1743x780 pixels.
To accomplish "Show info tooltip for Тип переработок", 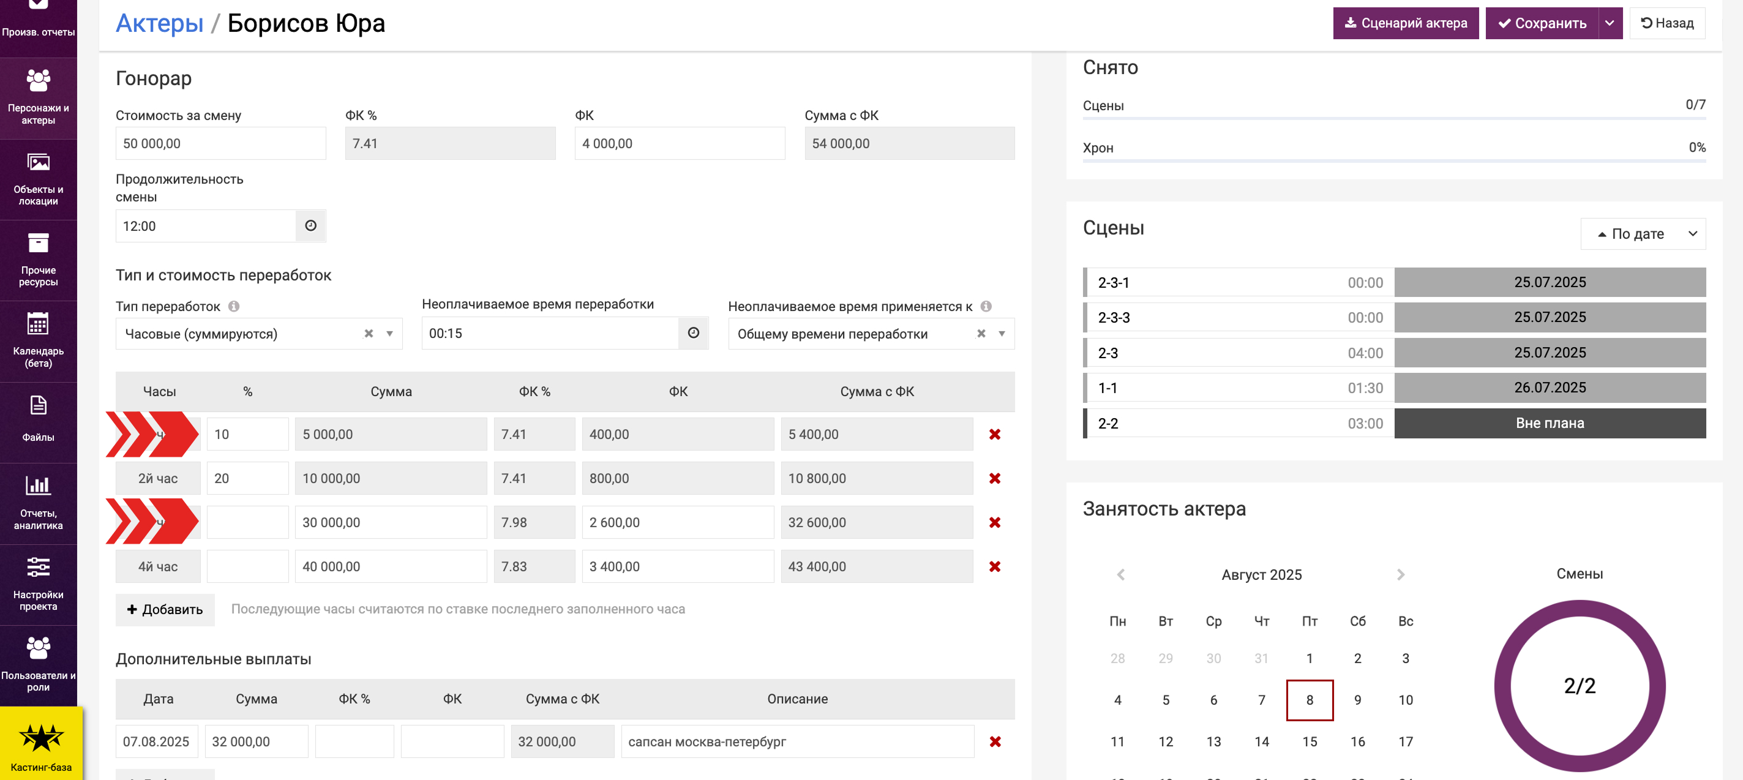I will pos(234,307).
